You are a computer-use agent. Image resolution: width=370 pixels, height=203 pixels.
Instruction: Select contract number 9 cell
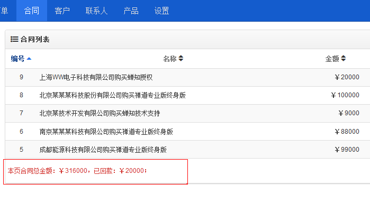pos(21,77)
